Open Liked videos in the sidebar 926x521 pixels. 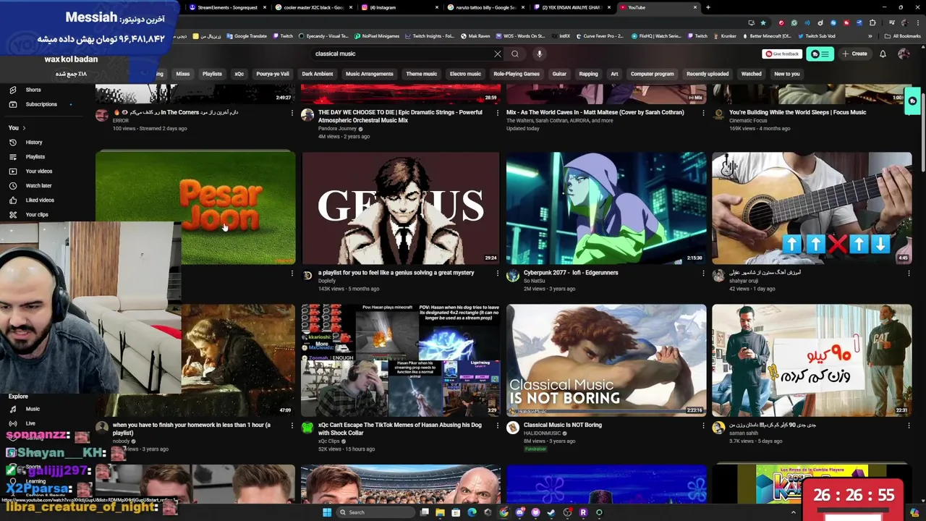click(40, 200)
